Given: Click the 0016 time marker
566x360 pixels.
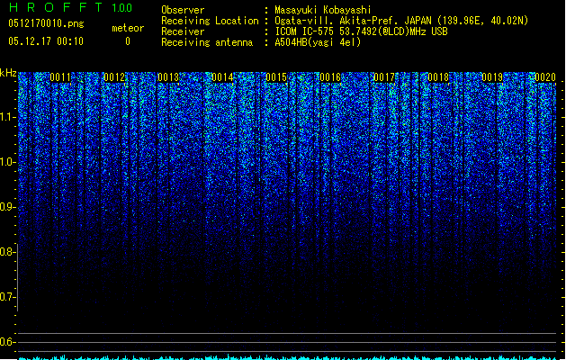Looking at the screenshot, I should point(330,77).
